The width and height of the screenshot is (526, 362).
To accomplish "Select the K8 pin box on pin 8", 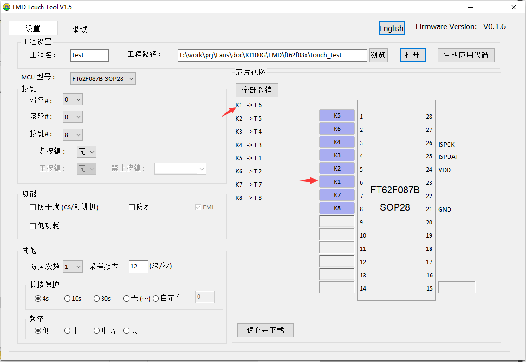I will coord(336,208).
